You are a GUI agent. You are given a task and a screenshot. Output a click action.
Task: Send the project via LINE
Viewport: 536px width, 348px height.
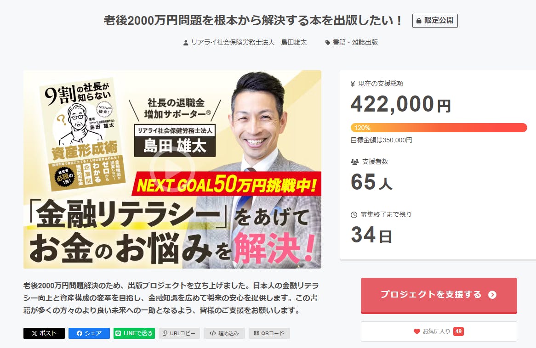(x=134, y=333)
